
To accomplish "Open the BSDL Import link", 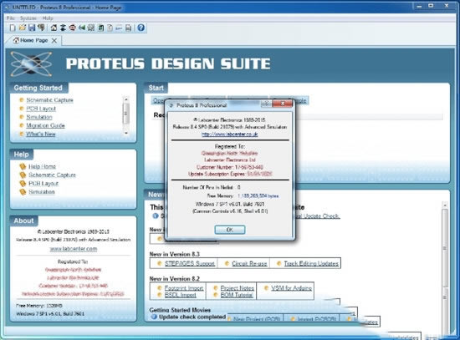I will click(x=180, y=295).
